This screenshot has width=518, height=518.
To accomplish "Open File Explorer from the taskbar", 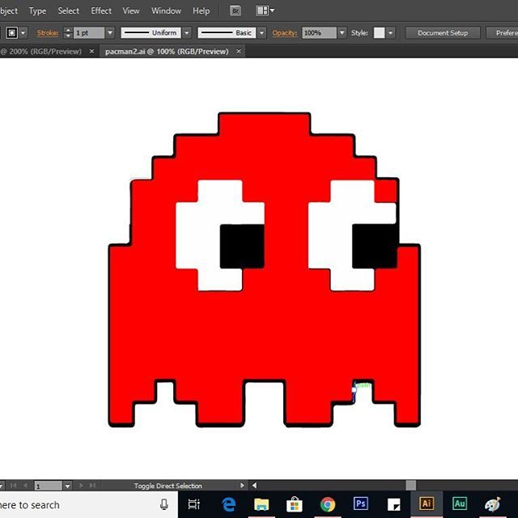I will (261, 504).
